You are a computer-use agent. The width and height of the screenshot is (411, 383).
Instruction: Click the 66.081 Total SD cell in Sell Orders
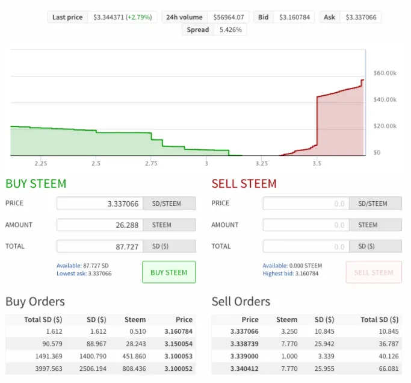389,369
